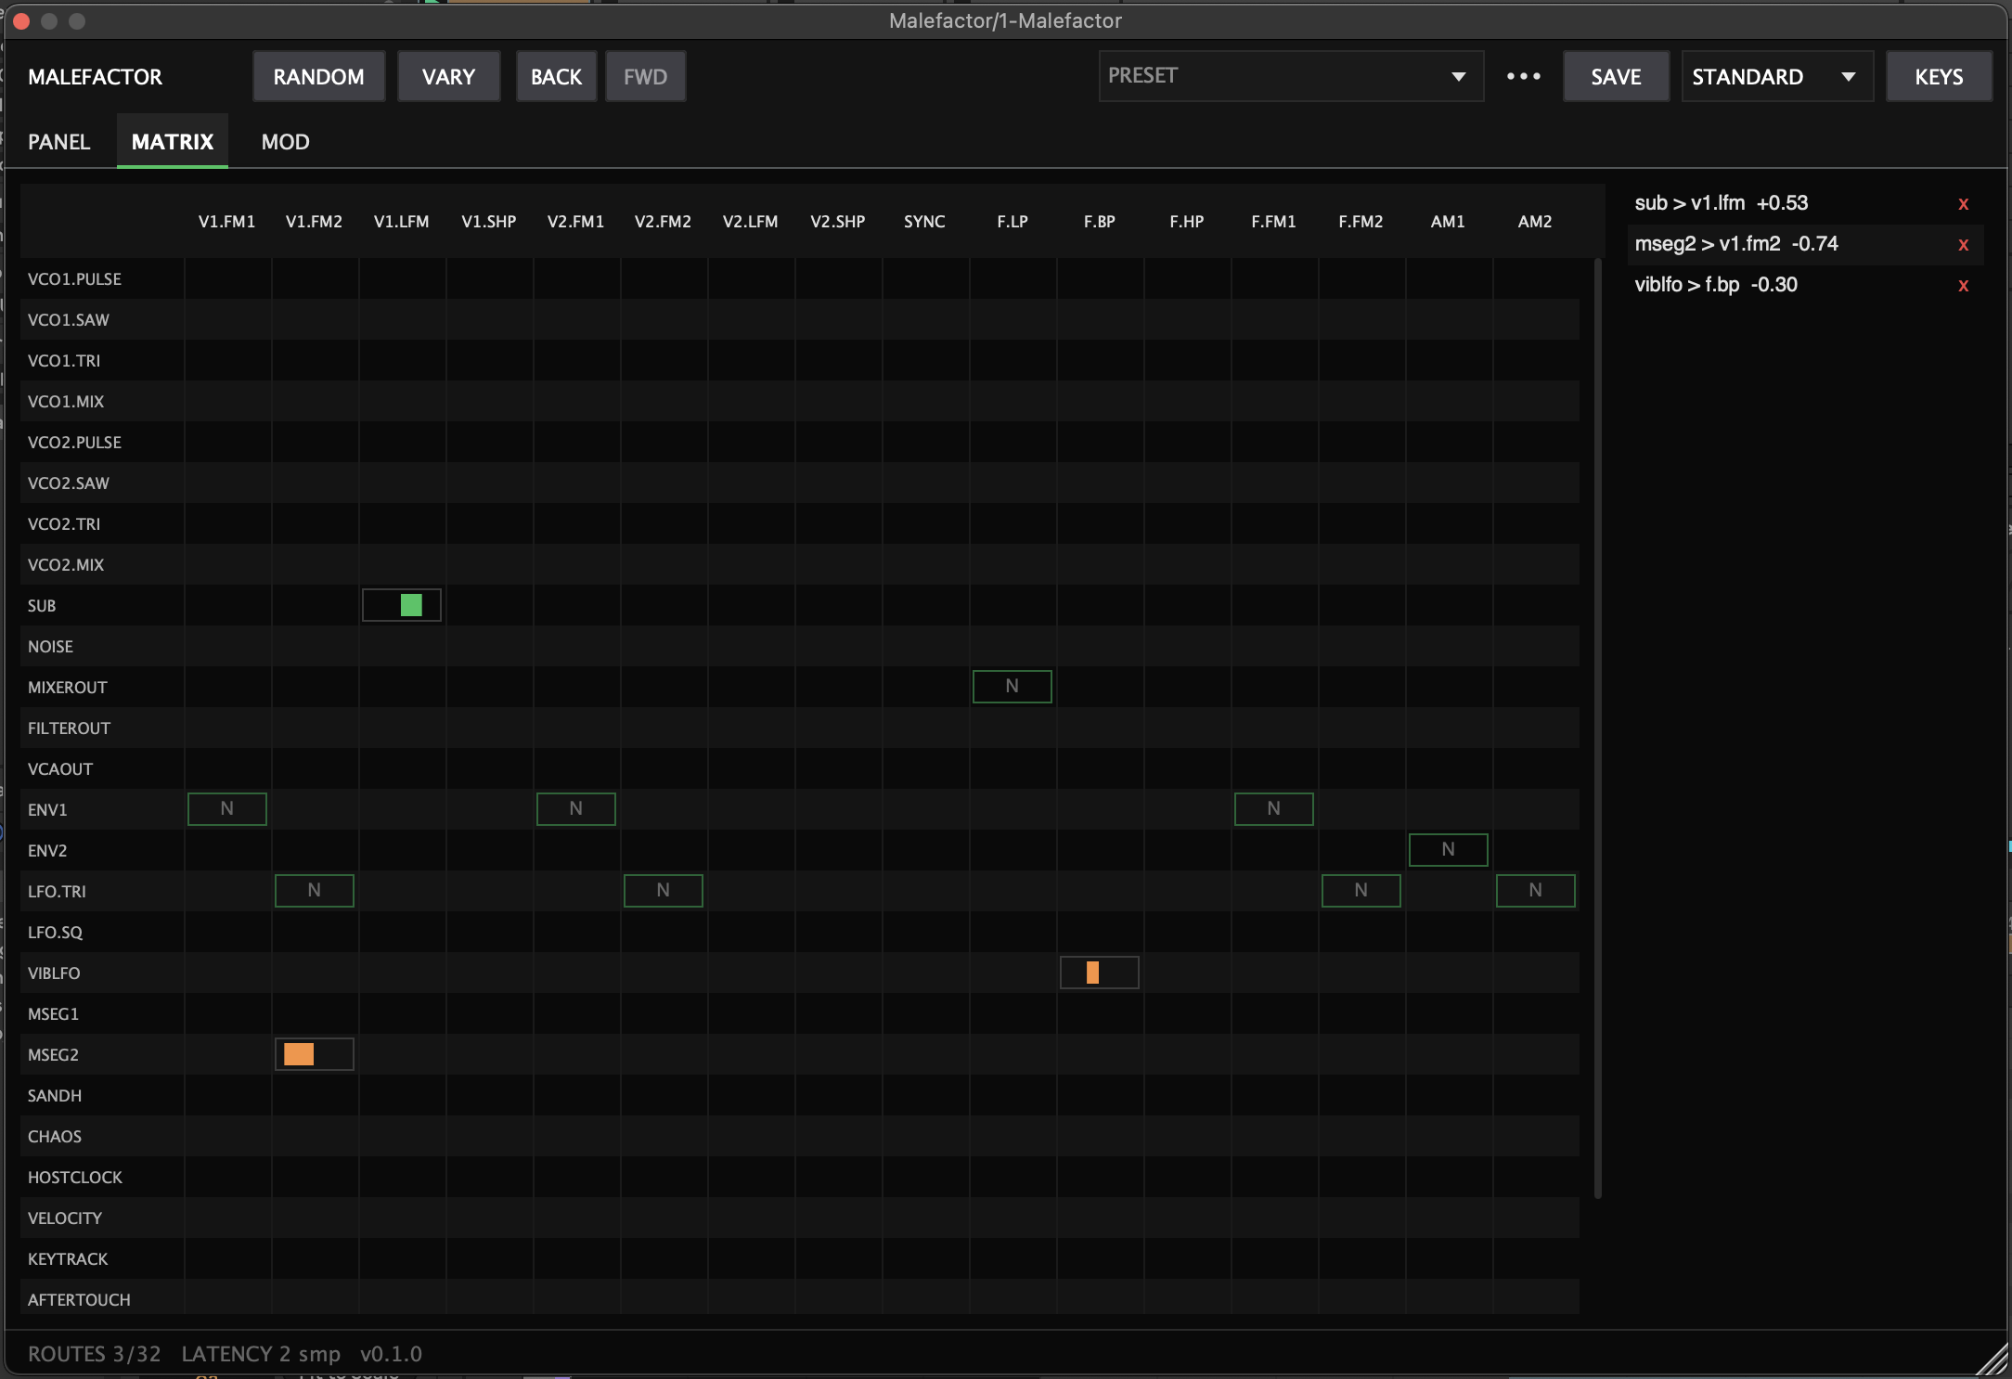Click the matrix vertical scrollbar
The image size is (2012, 1379).
1598,728
